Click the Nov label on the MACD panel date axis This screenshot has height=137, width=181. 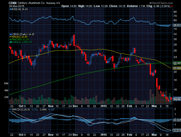(x=51, y=135)
